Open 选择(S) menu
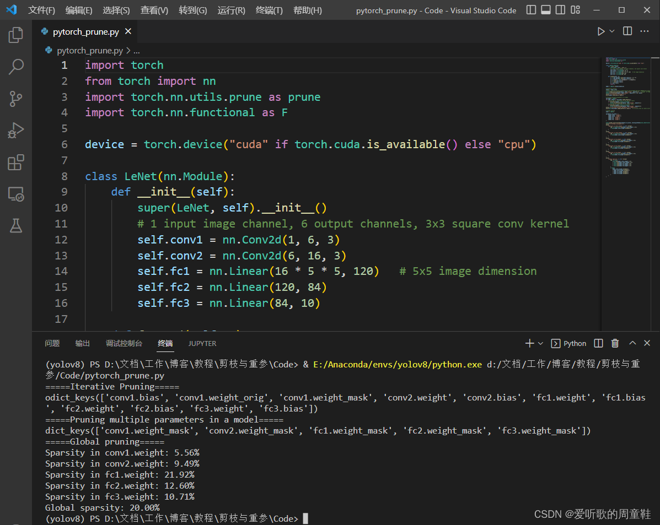Image resolution: width=660 pixels, height=525 pixels. pyautogui.click(x=116, y=10)
